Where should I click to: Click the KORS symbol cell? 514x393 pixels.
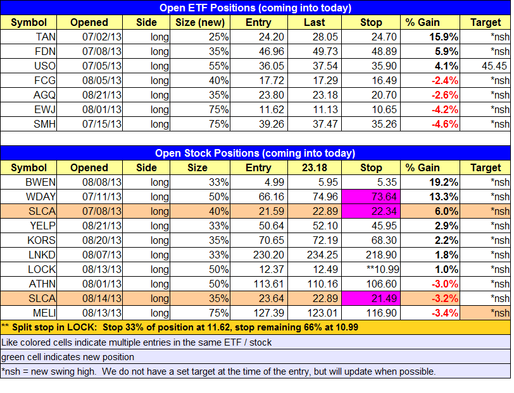28,240
